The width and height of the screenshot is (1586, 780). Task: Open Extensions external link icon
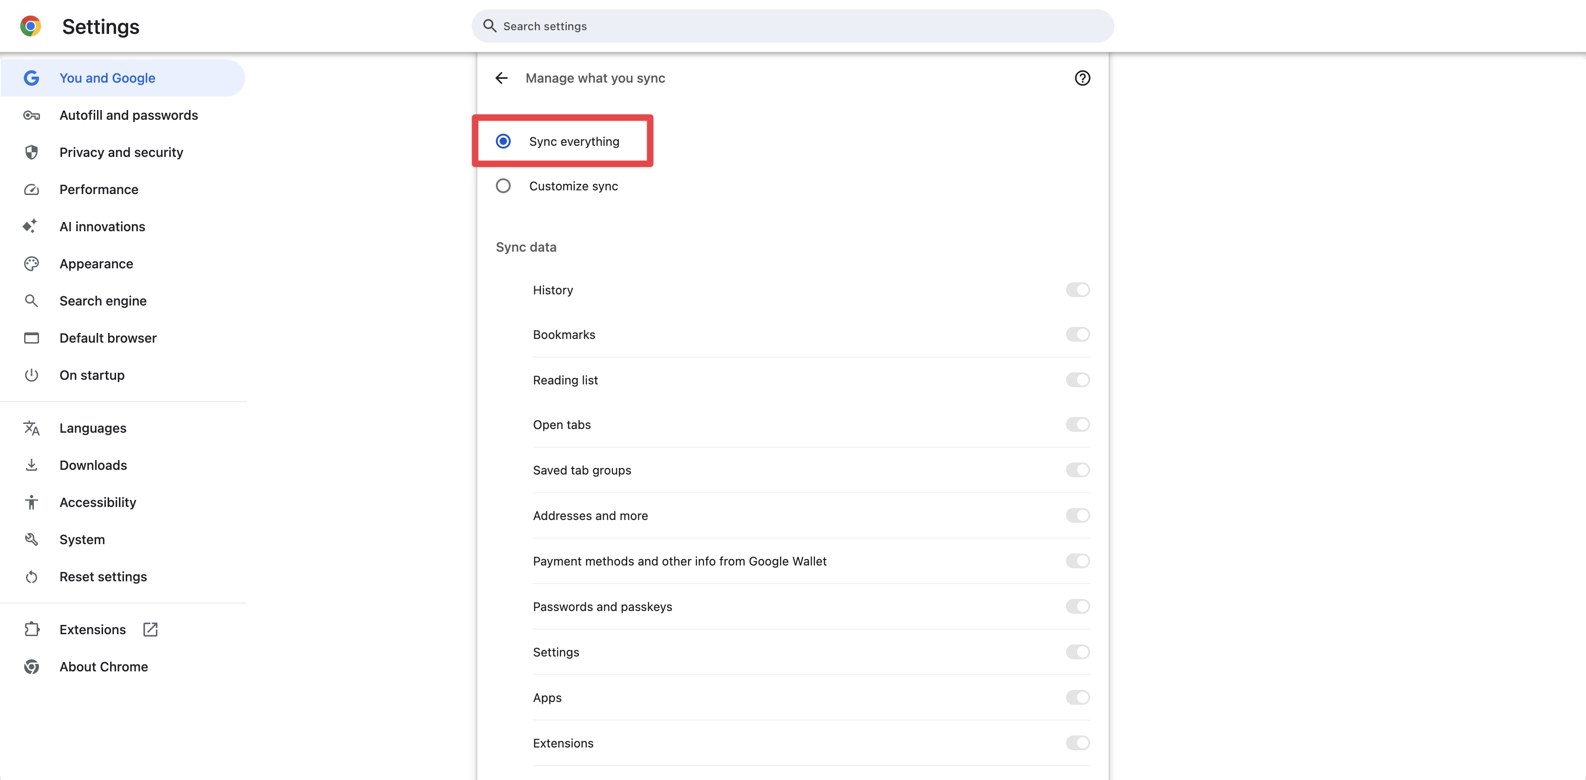point(150,630)
